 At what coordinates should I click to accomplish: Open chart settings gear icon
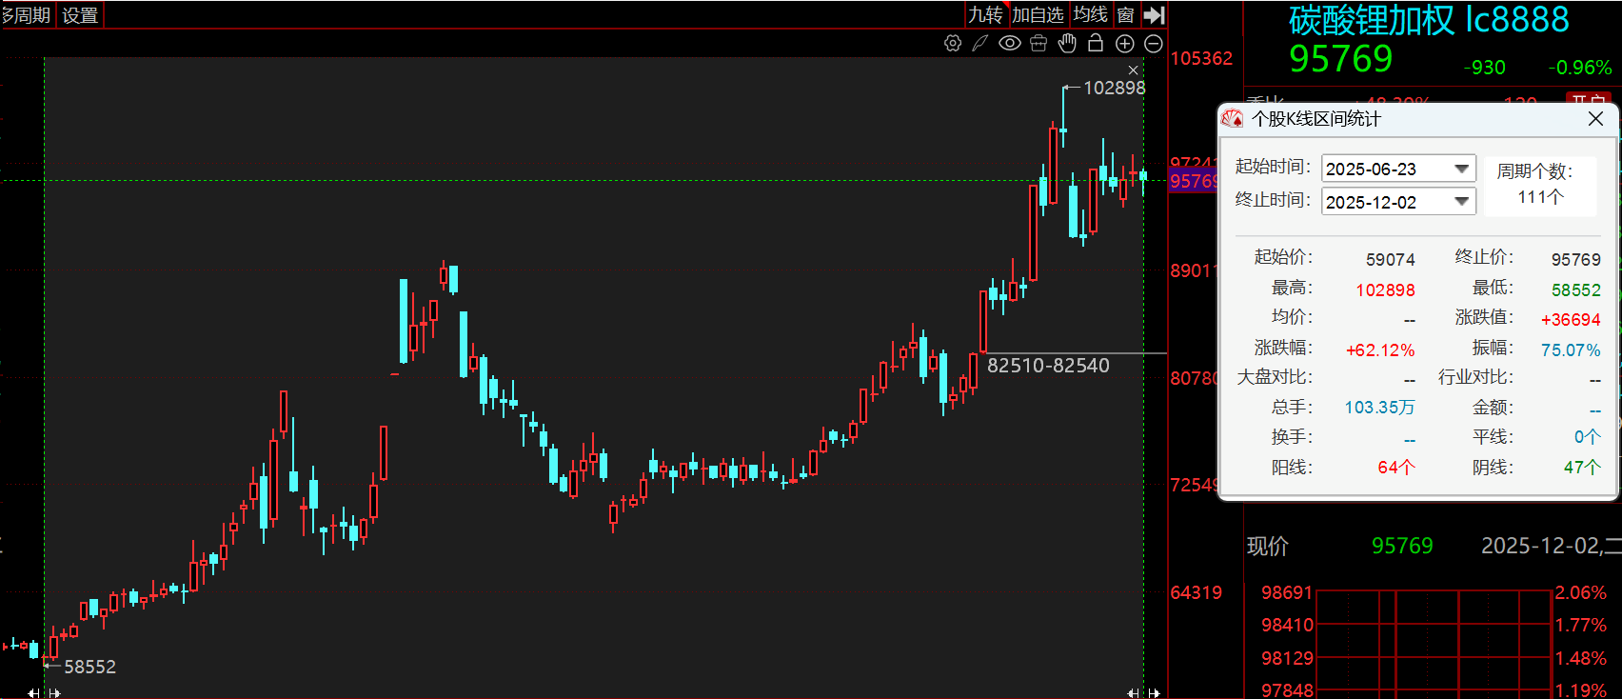click(x=952, y=43)
